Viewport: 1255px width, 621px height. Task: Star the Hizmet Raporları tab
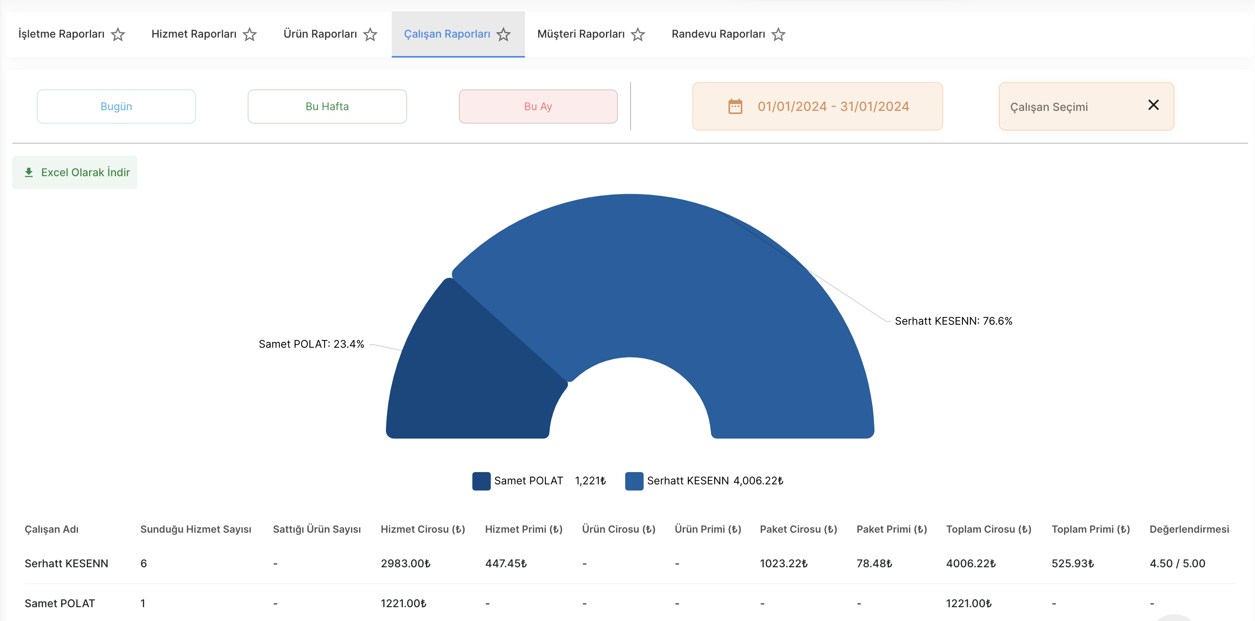[x=250, y=35]
